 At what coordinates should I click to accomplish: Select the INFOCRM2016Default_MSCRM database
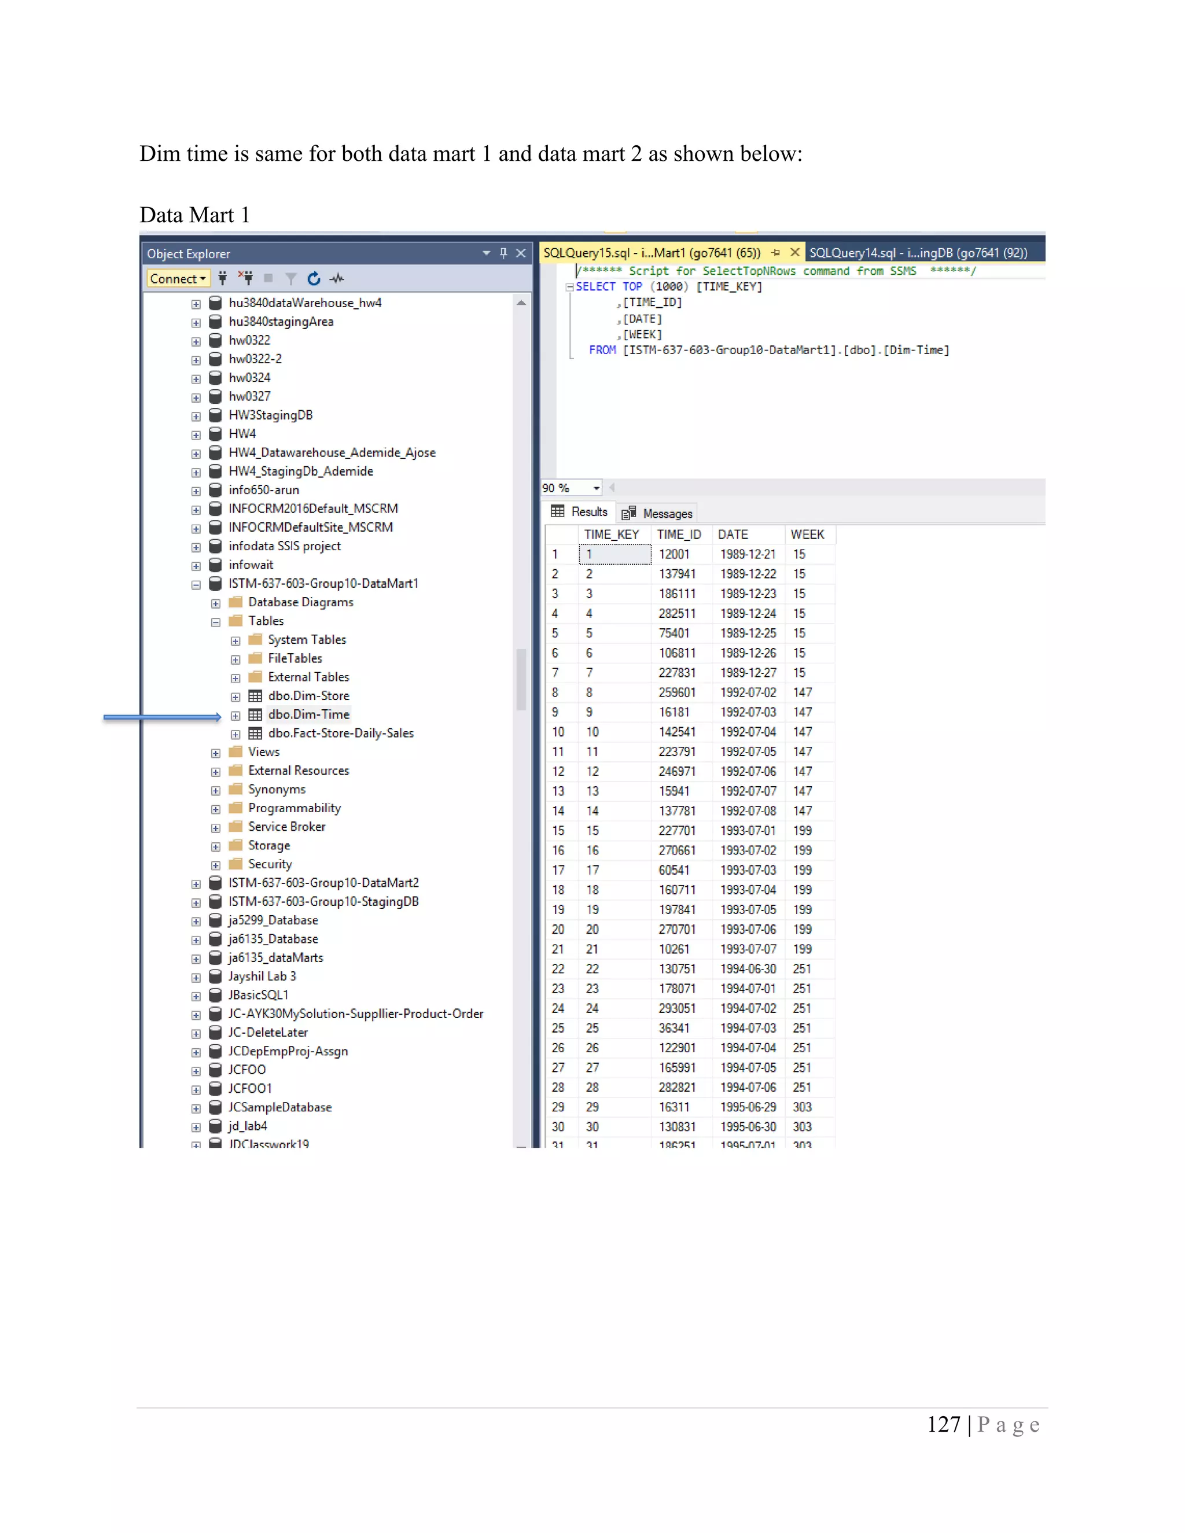tap(313, 508)
